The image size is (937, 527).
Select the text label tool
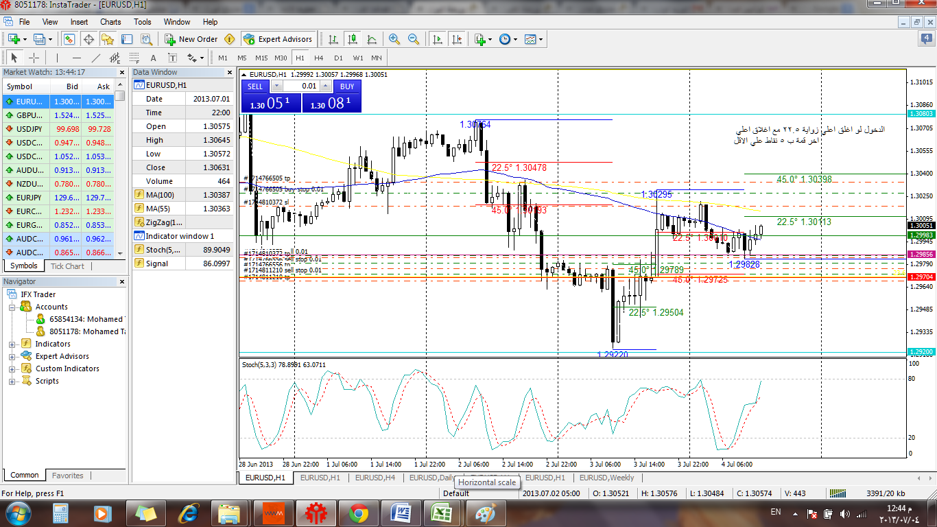(172, 58)
